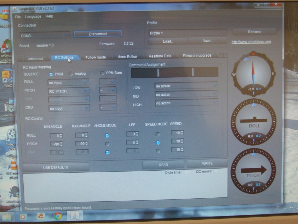Open the PITCH input RC_PITCH dropdown

tap(68, 91)
